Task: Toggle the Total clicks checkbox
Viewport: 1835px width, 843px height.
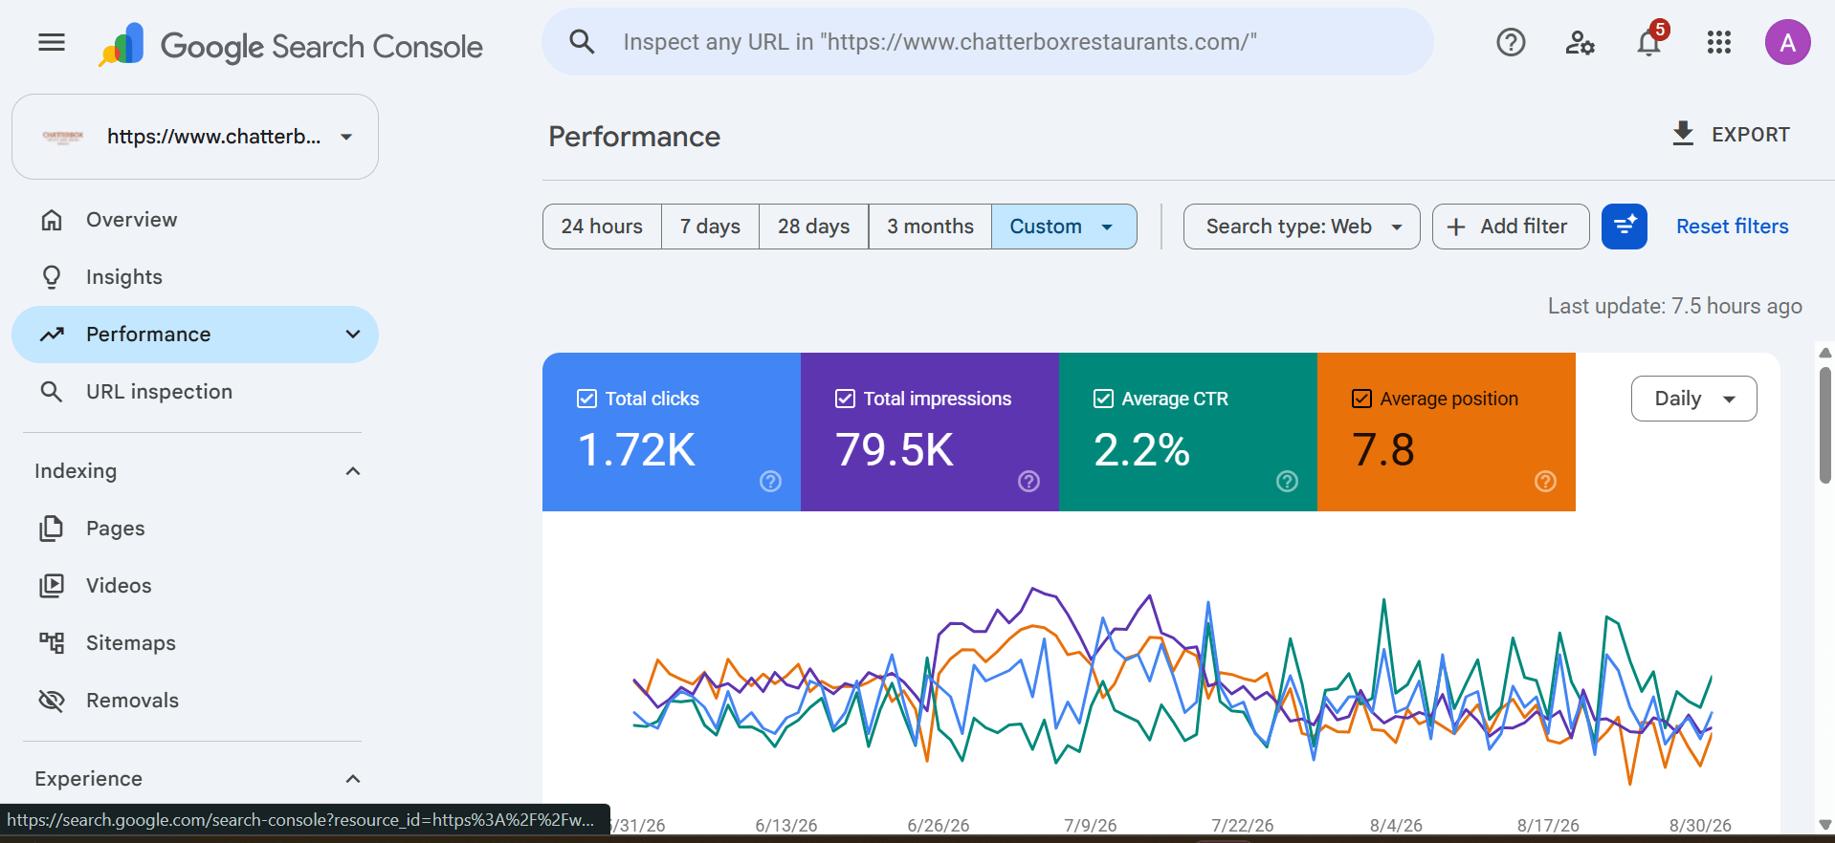Action: click(x=586, y=399)
